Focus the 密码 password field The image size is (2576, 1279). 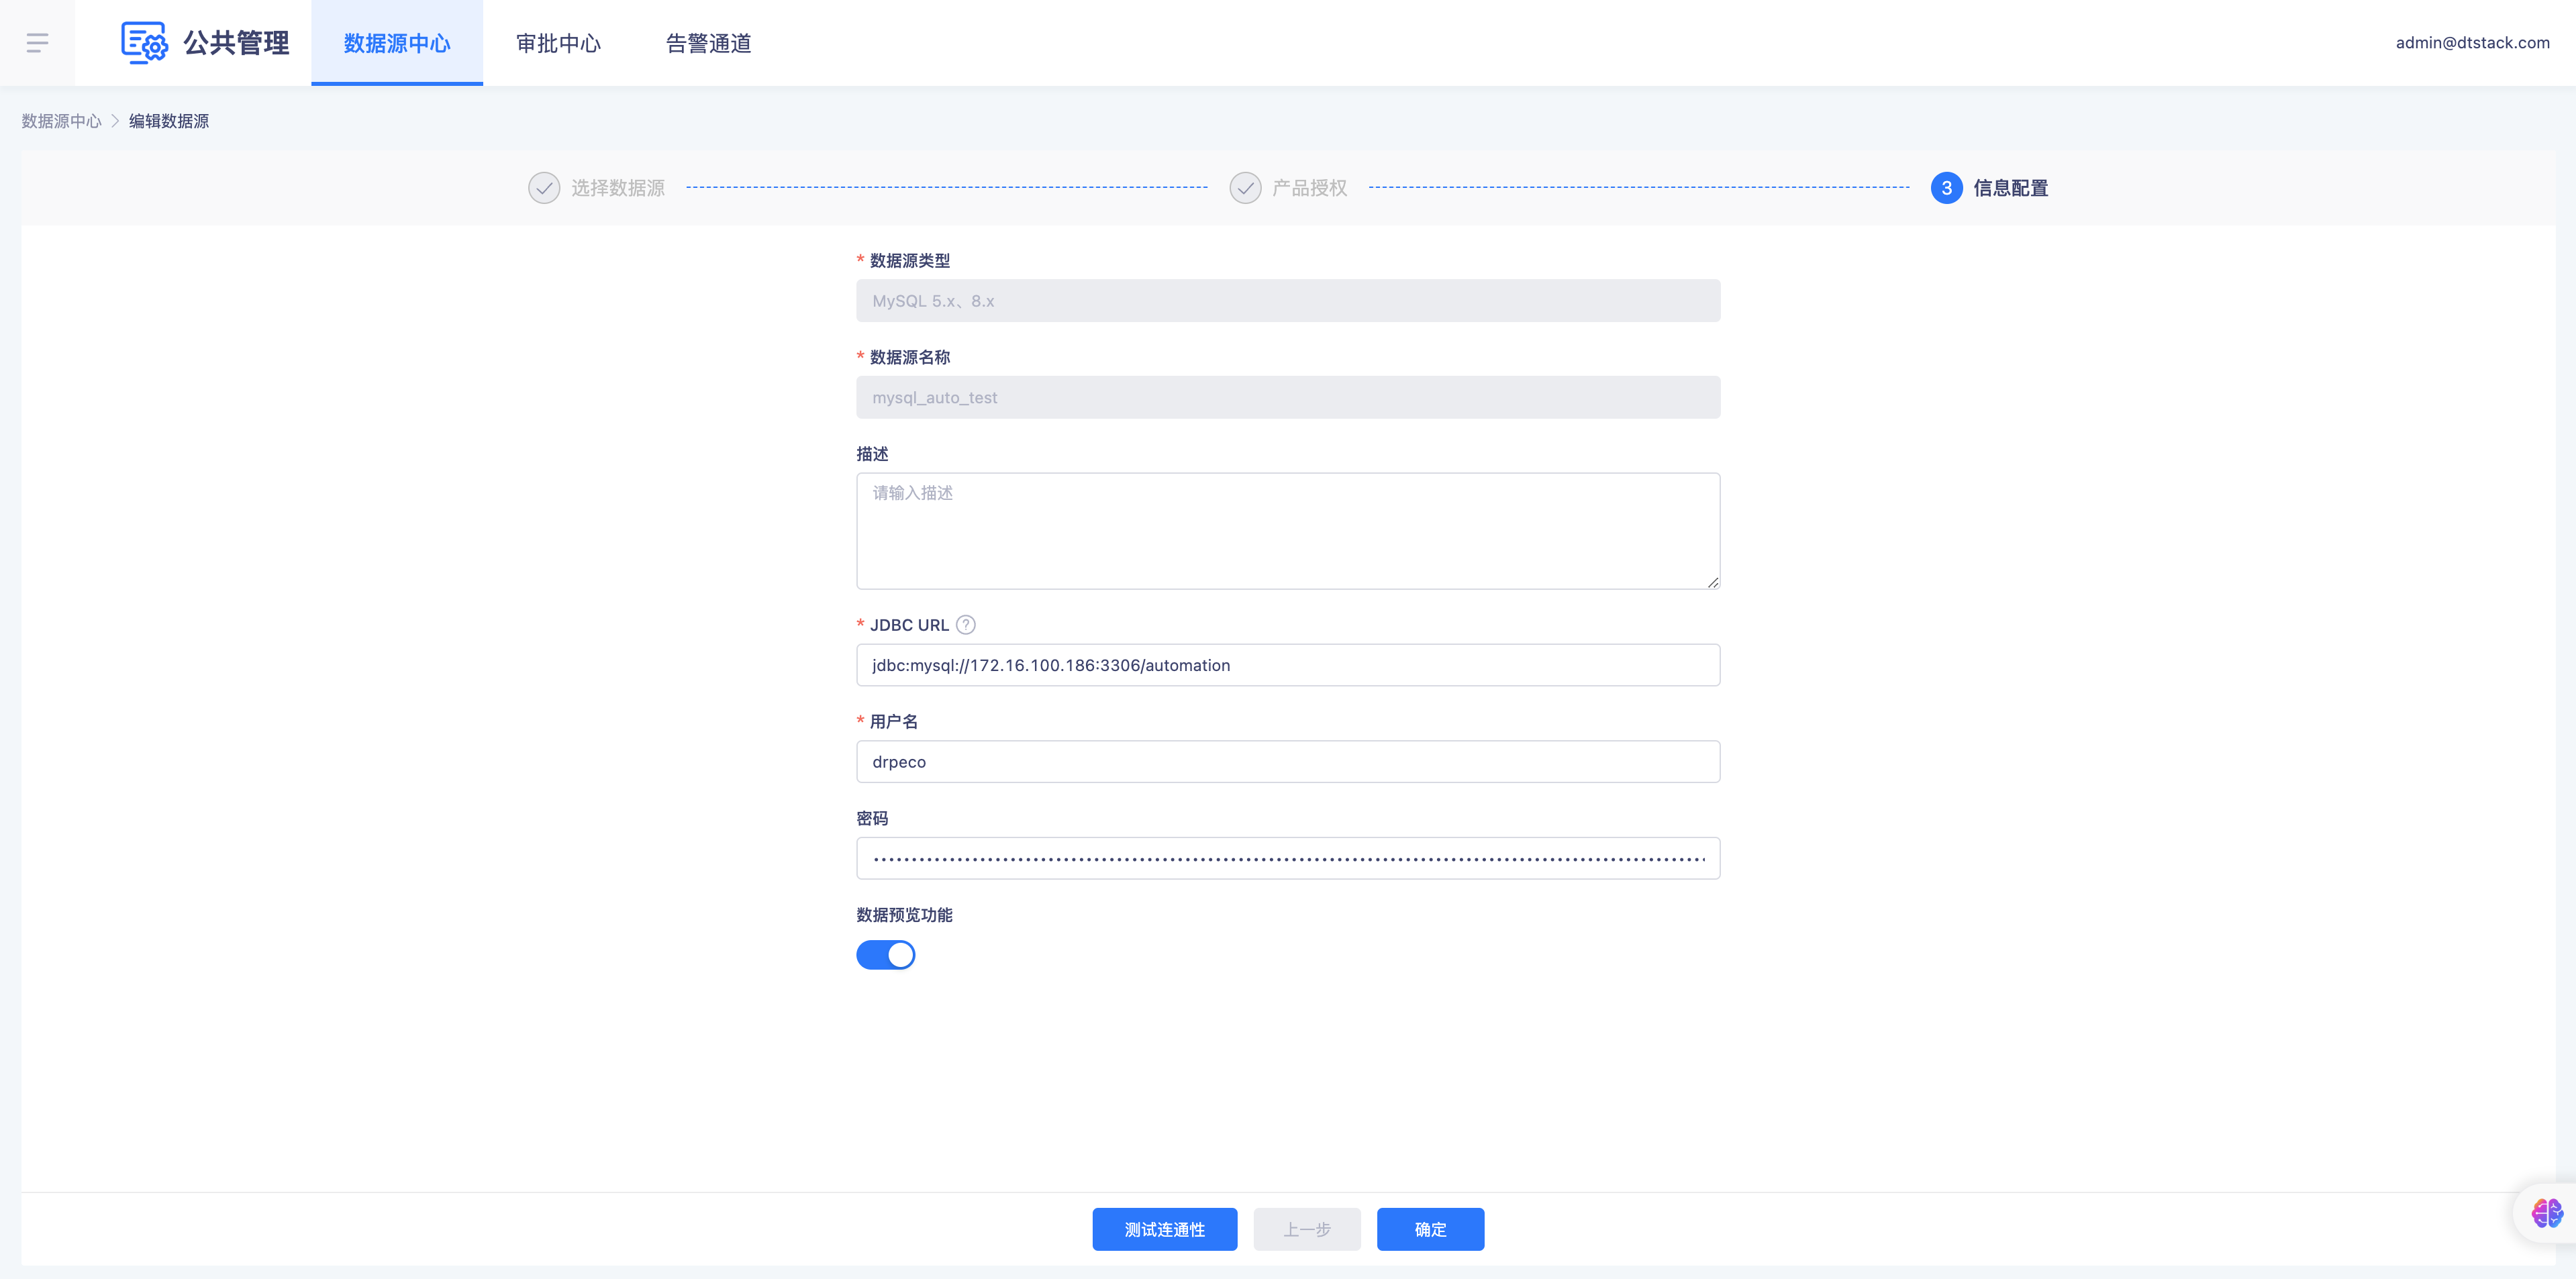click(1288, 858)
